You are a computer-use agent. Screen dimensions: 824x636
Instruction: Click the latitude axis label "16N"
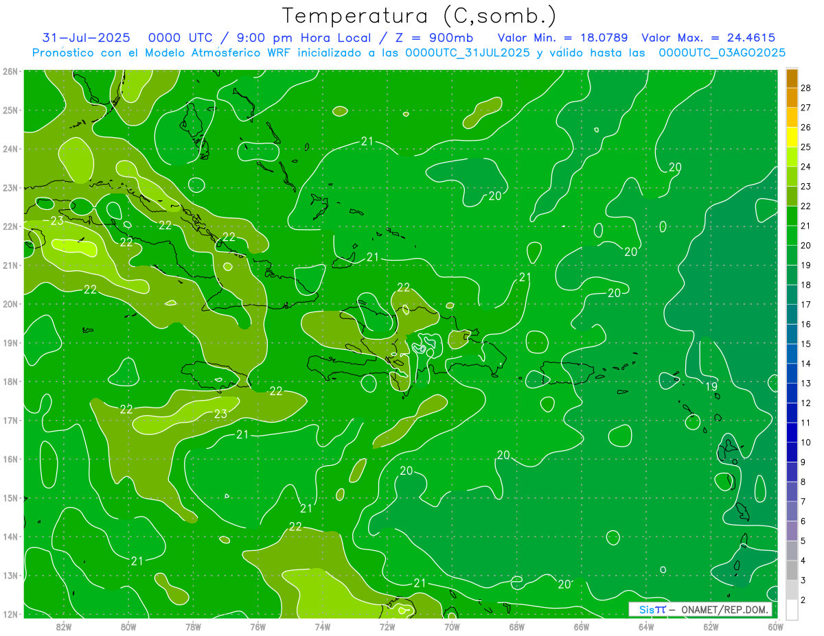(x=10, y=459)
